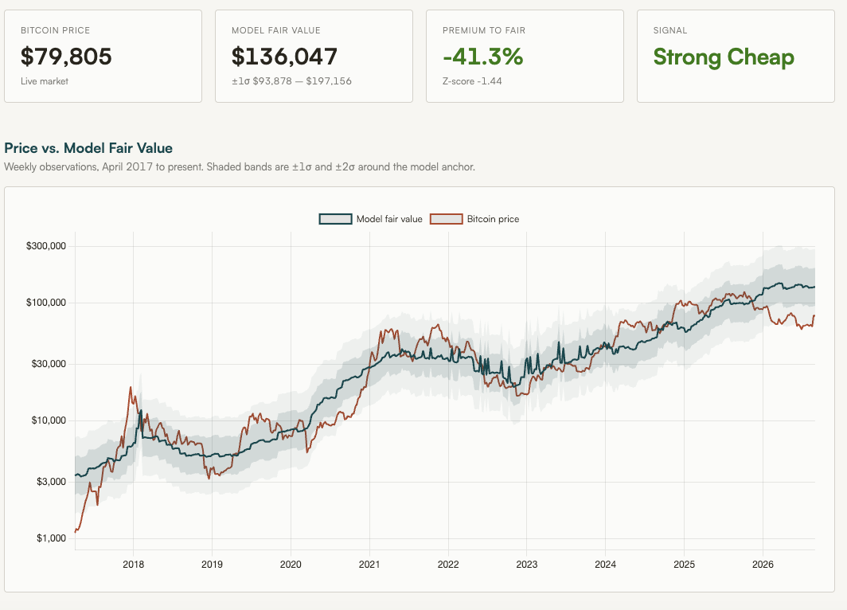Click the Z-score -1.44 text
Screen dimensions: 847x610
(x=472, y=81)
